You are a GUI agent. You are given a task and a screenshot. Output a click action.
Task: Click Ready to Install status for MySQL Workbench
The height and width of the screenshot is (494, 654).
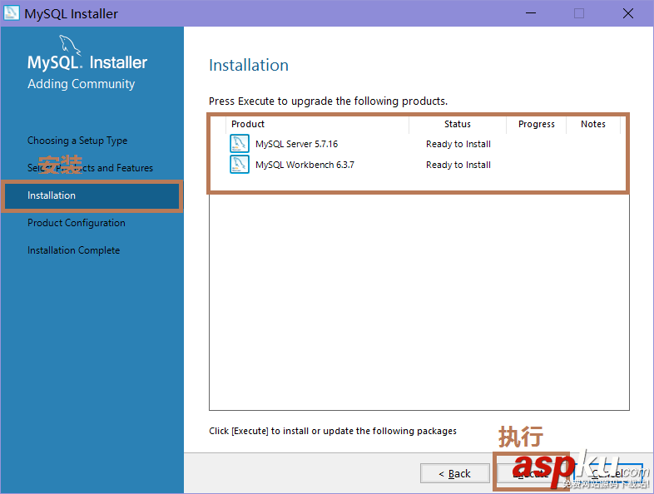pos(458,165)
